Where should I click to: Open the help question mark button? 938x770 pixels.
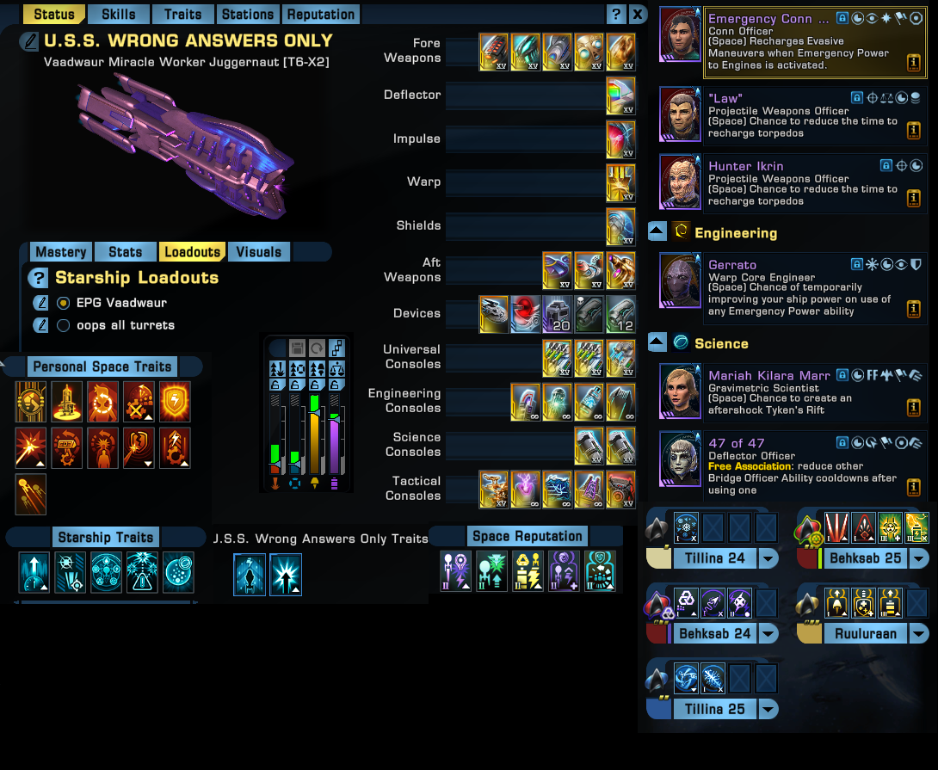[616, 15]
